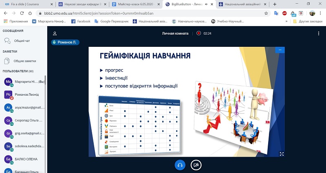Click the Скоропад Ольга user avatar
The image size is (326, 173).
tap(8, 120)
